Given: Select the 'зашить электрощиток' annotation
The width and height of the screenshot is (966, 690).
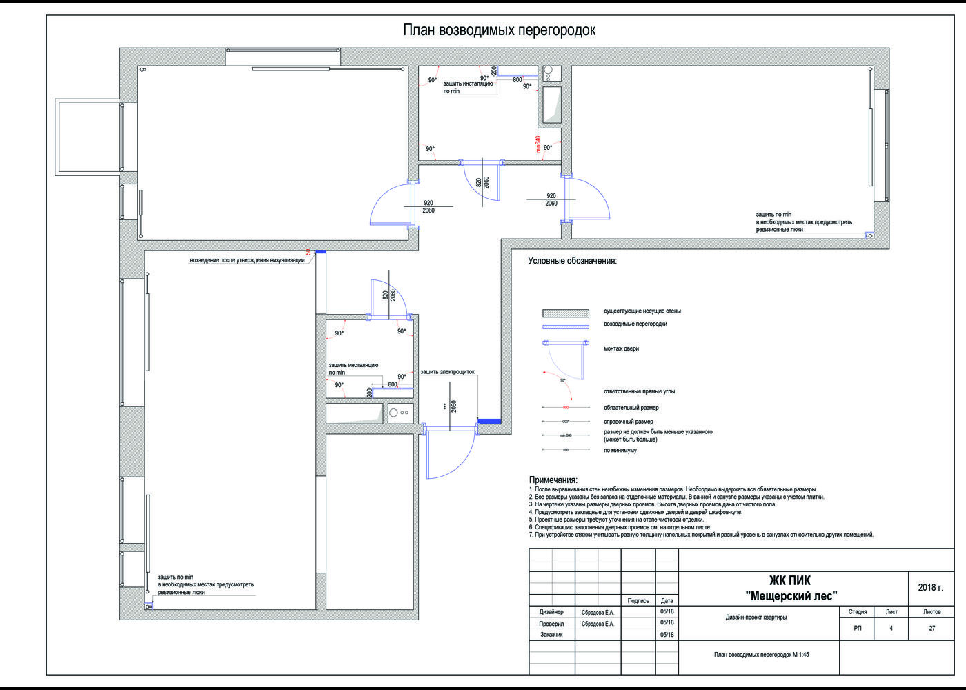Looking at the screenshot, I should pyautogui.click(x=447, y=371).
